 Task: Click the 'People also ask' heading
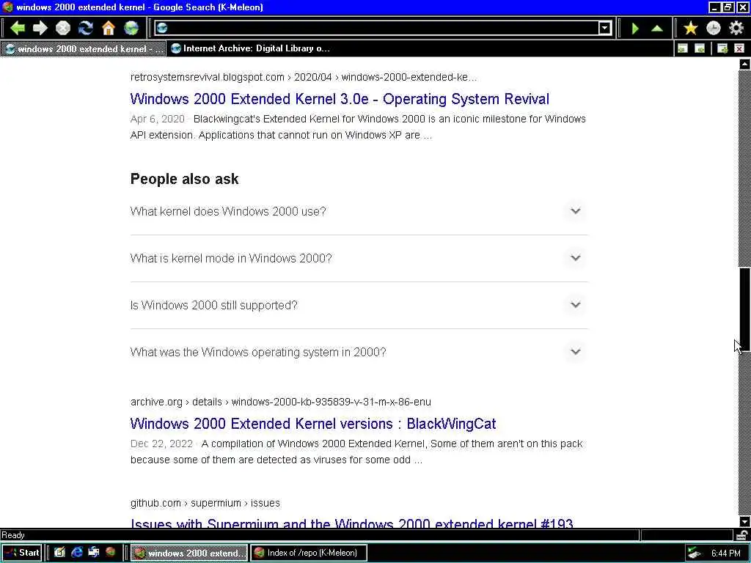(184, 179)
